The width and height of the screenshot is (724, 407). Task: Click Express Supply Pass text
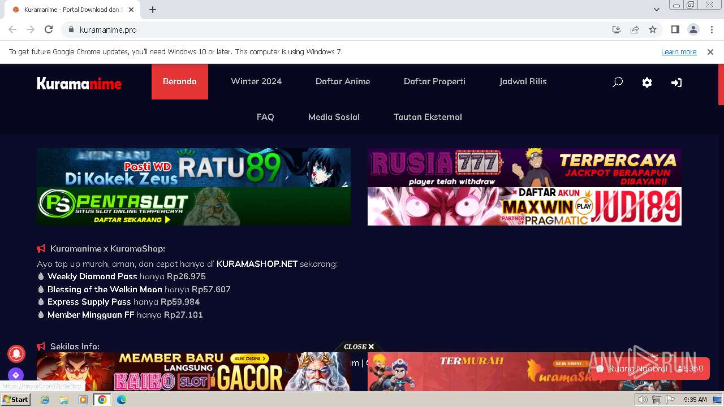click(89, 302)
